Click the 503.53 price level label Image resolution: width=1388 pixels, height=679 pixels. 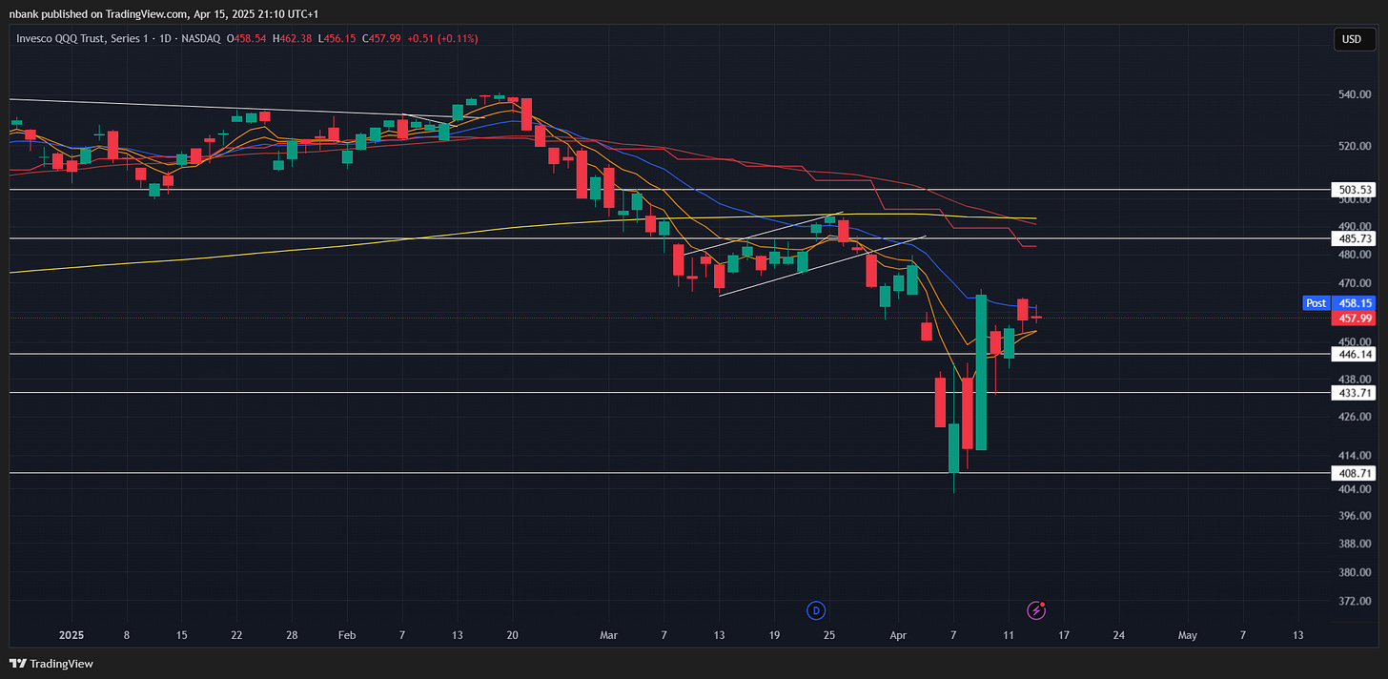click(x=1353, y=190)
